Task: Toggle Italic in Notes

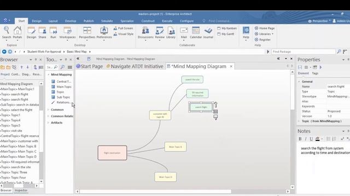Action: pos(306,139)
